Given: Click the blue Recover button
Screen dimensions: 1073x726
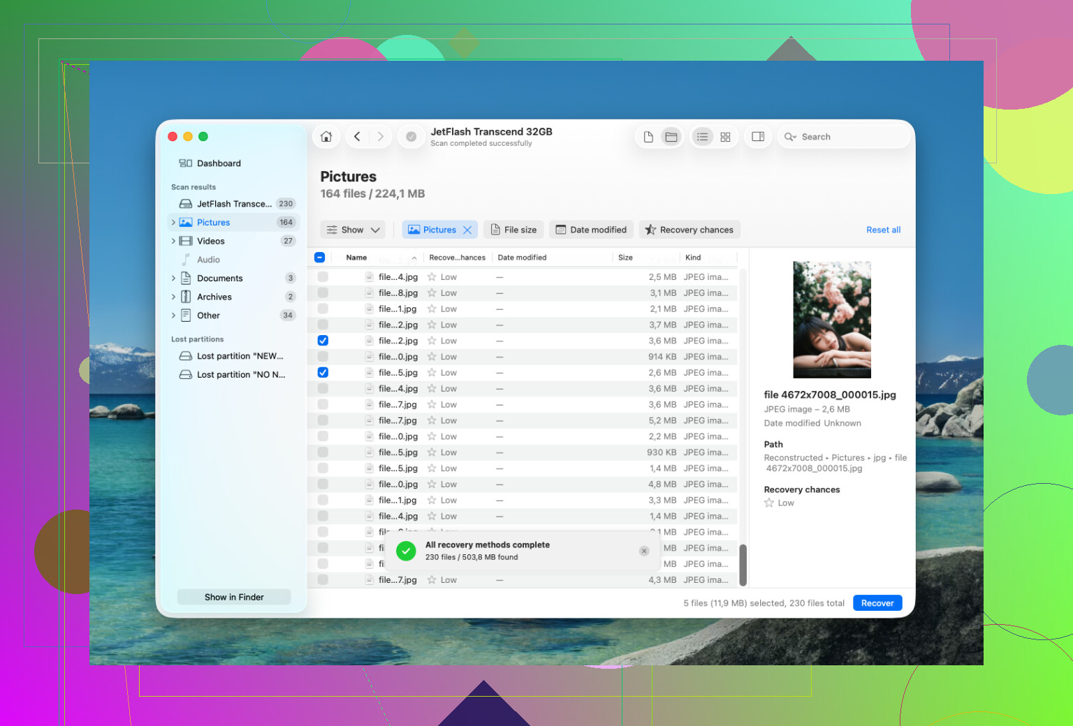Looking at the screenshot, I should 877,603.
